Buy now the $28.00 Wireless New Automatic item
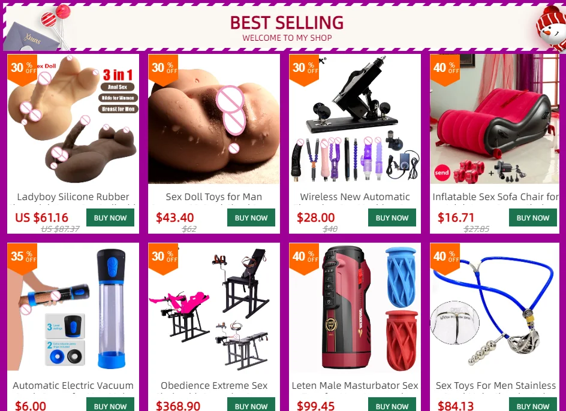This screenshot has width=566, height=411. (392, 217)
